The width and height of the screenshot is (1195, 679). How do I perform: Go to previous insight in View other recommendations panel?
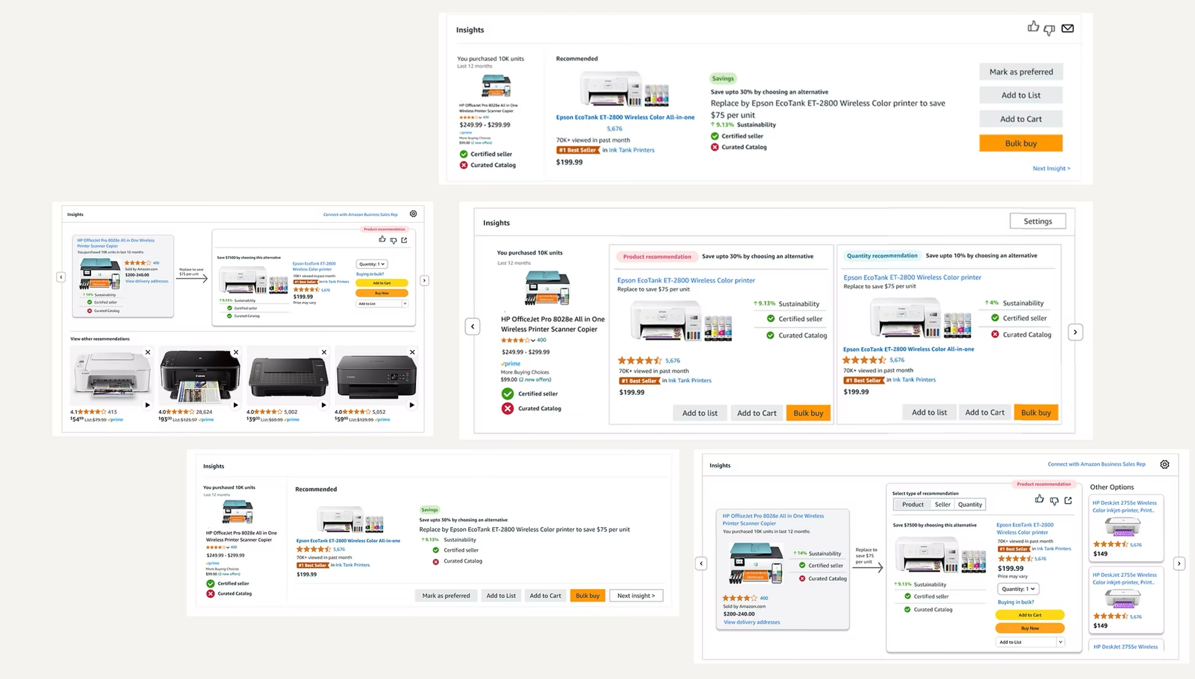click(61, 277)
